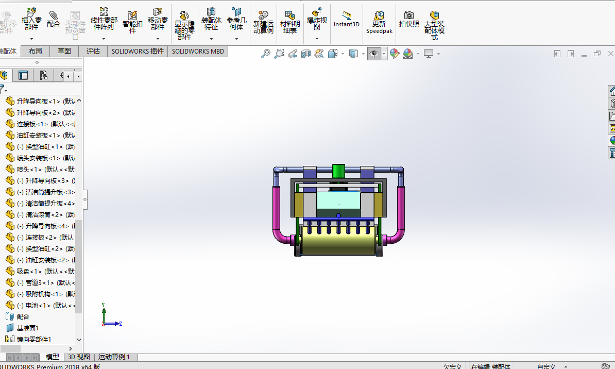Click the Exploded View (爆炸视图) icon
This screenshot has height=369, width=615.
[317, 19]
